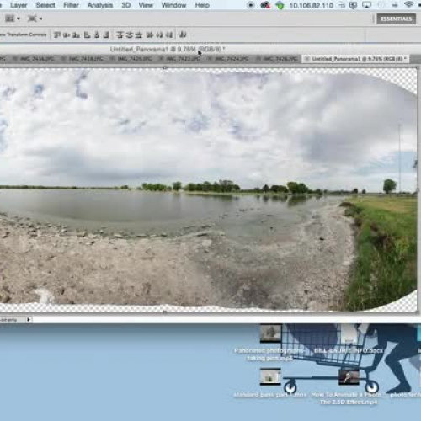
Task: Open the AirPlay display menu bar icon
Action: click(366, 5)
